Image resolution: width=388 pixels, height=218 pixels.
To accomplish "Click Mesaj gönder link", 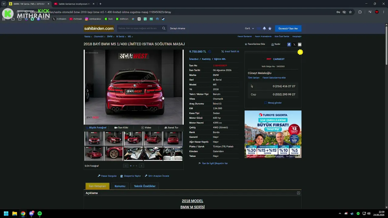I will coord(273,103).
